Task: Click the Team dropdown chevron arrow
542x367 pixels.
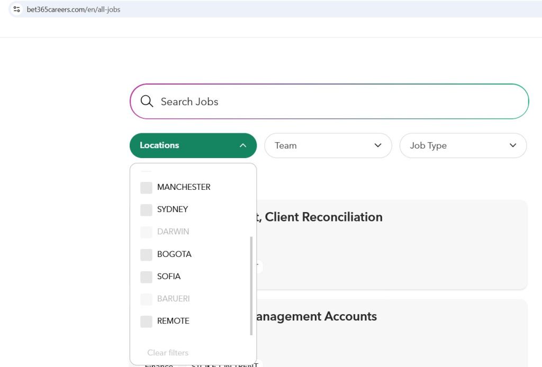Action: pos(377,145)
